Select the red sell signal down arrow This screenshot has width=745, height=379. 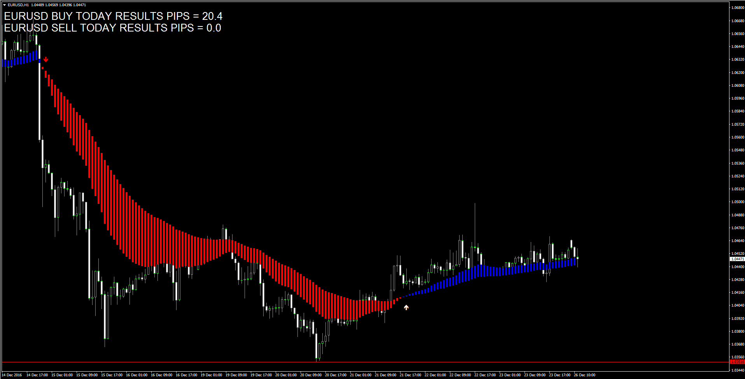46,60
